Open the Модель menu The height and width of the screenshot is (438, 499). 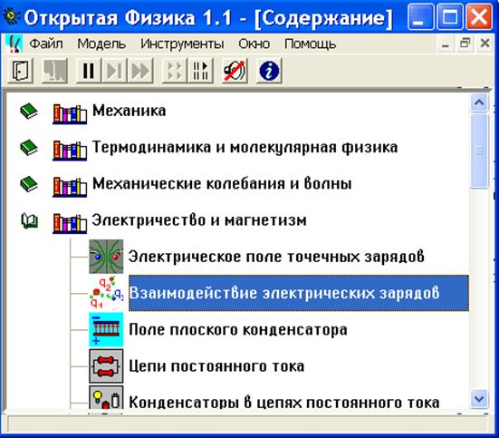pyautogui.click(x=101, y=44)
